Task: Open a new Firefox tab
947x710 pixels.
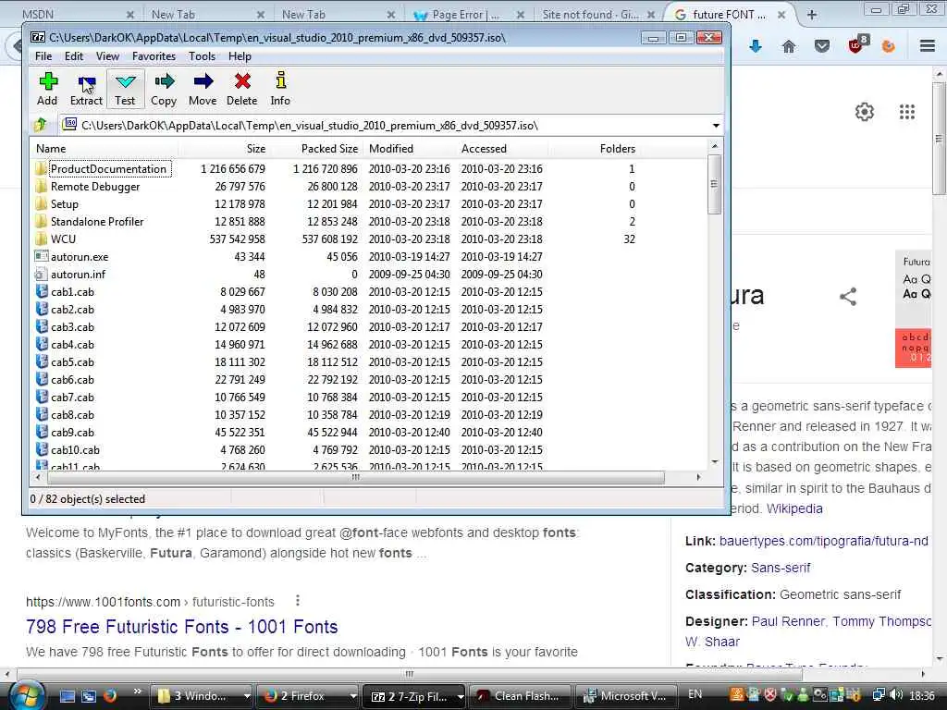Action: click(x=812, y=15)
